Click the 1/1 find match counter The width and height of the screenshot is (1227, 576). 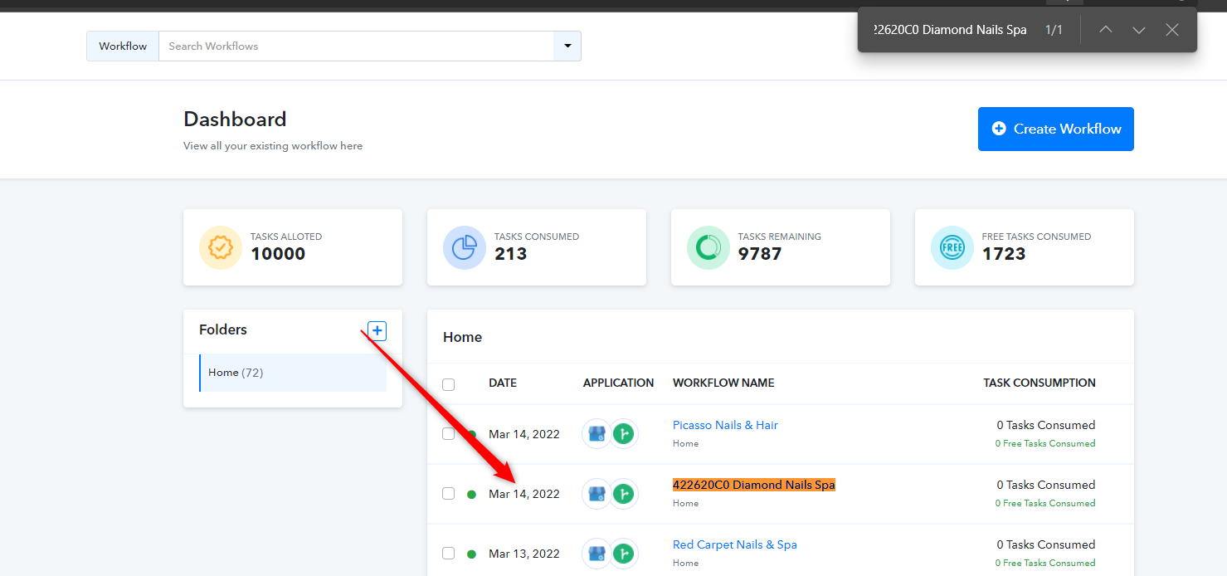tap(1054, 30)
